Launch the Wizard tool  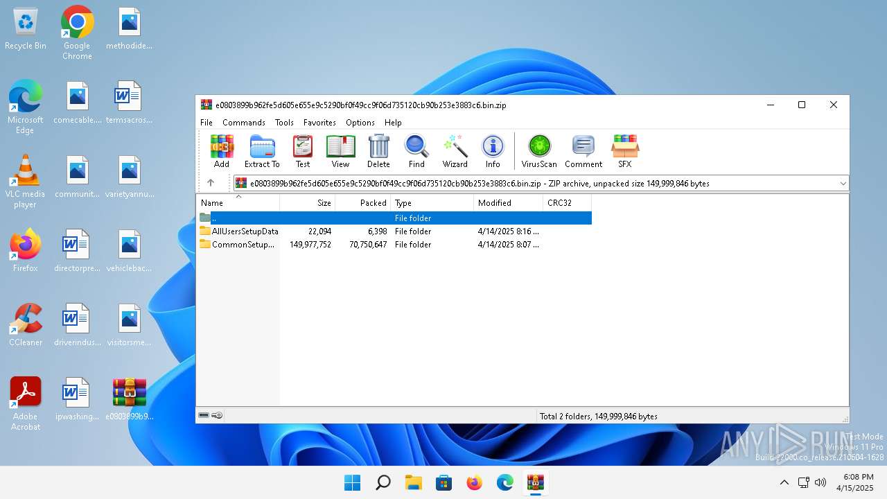pyautogui.click(x=455, y=151)
